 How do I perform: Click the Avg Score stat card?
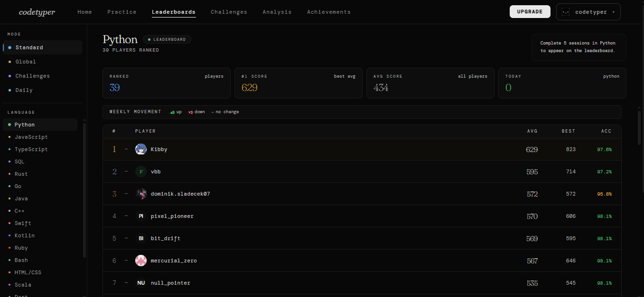[x=430, y=83]
